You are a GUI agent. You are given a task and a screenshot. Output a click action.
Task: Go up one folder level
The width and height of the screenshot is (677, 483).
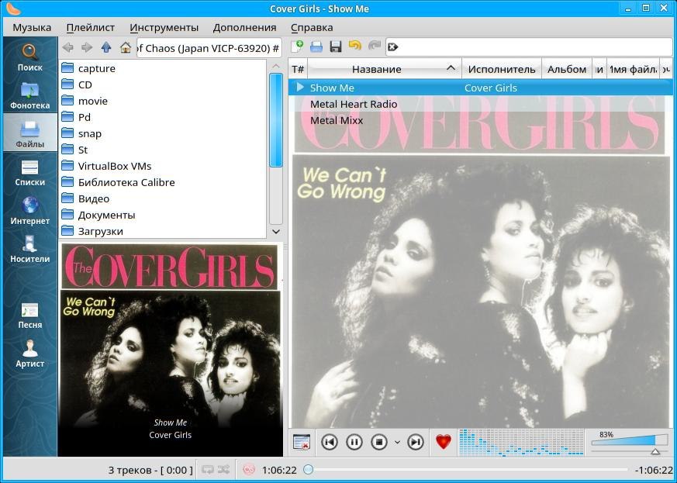(106, 47)
